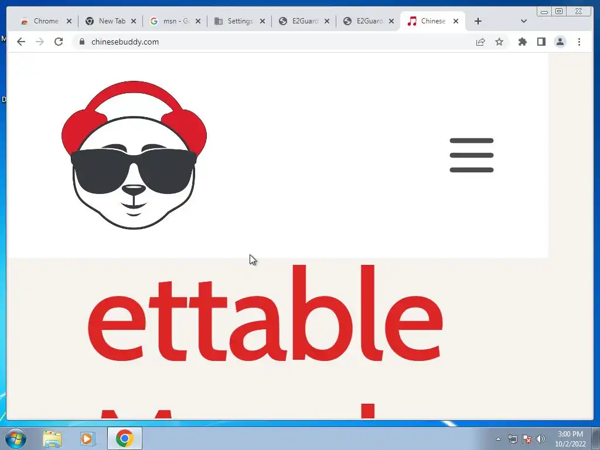Screen dimensions: 600x450
Task: Expand the tab search dropdown
Action: pyautogui.click(x=524, y=21)
